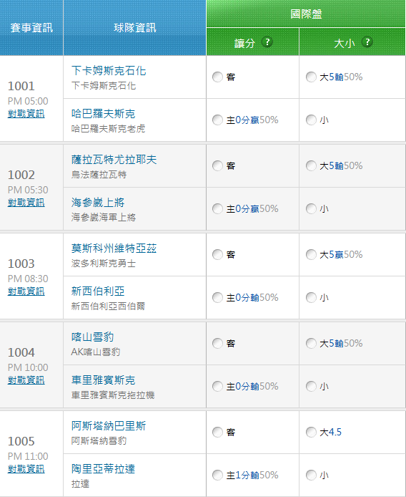Choose 小 radio for game 1002
The width and height of the screenshot is (406, 497).
[311, 208]
